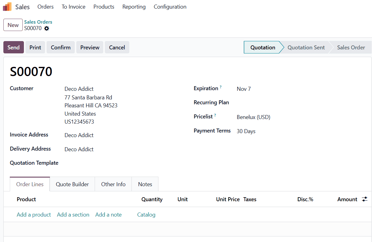372x242 pixels.
Task: Open the Reporting menu
Action: click(134, 7)
